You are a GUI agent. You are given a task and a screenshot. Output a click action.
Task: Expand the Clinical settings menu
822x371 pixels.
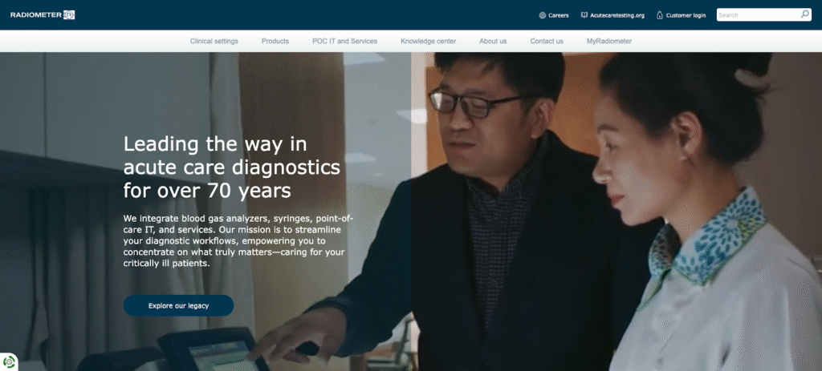[214, 41]
